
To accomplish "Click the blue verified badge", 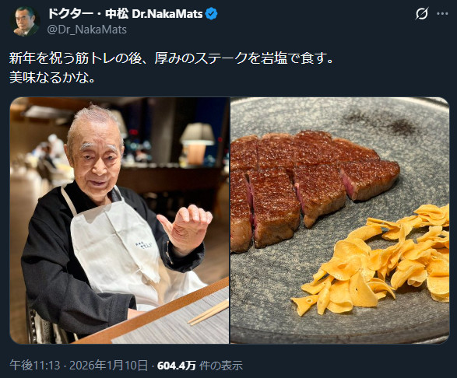I will click(x=211, y=14).
